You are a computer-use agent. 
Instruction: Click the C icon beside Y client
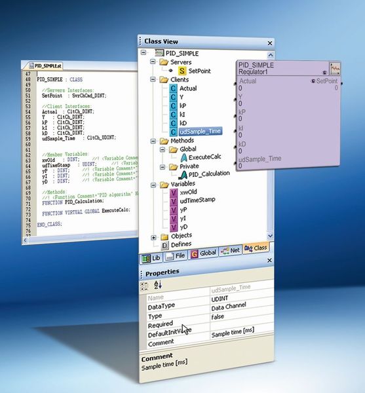173,97
